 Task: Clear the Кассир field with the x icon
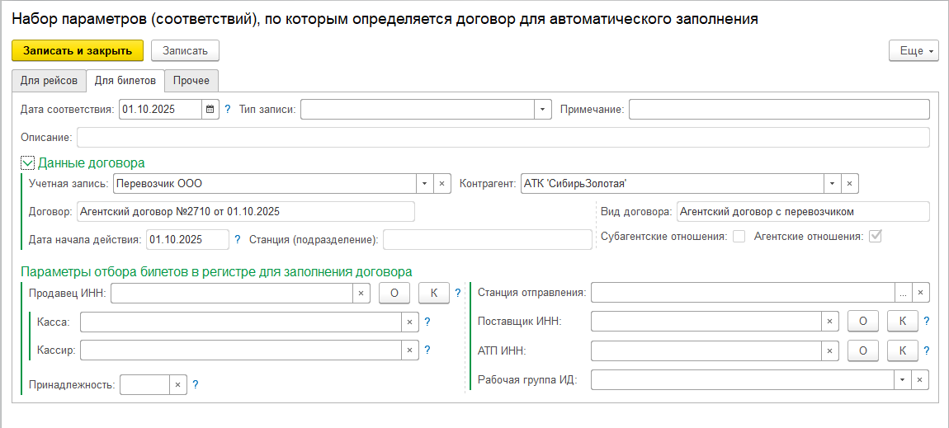409,350
